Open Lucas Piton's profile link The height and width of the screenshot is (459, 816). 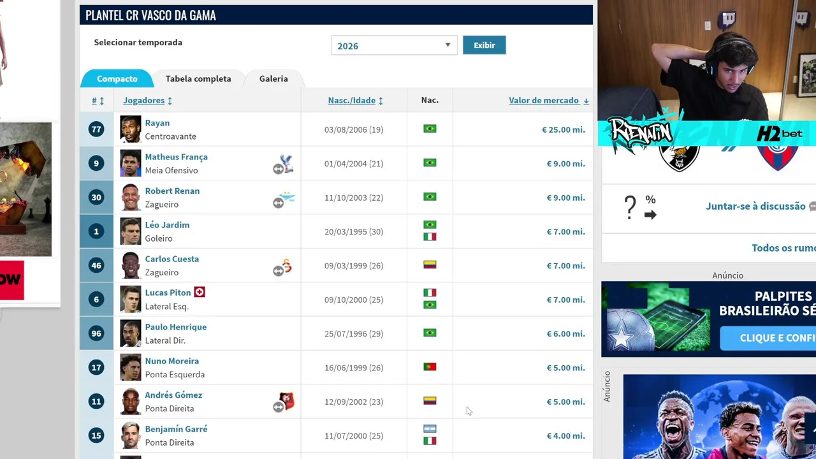coord(168,293)
